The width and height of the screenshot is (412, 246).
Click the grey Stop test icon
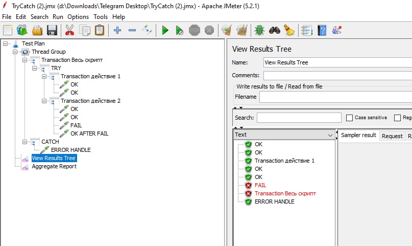tap(195, 30)
